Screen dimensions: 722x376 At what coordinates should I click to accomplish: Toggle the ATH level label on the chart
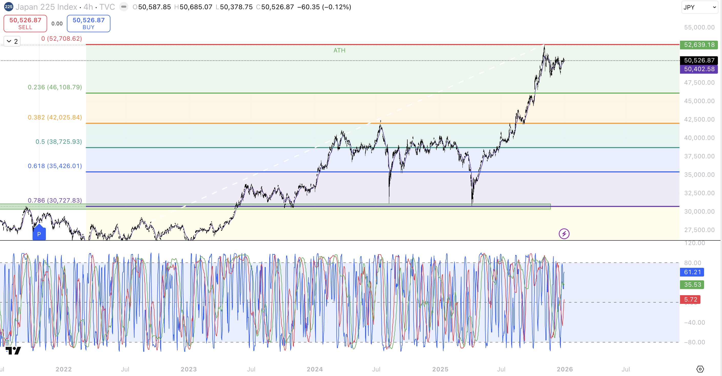click(339, 50)
